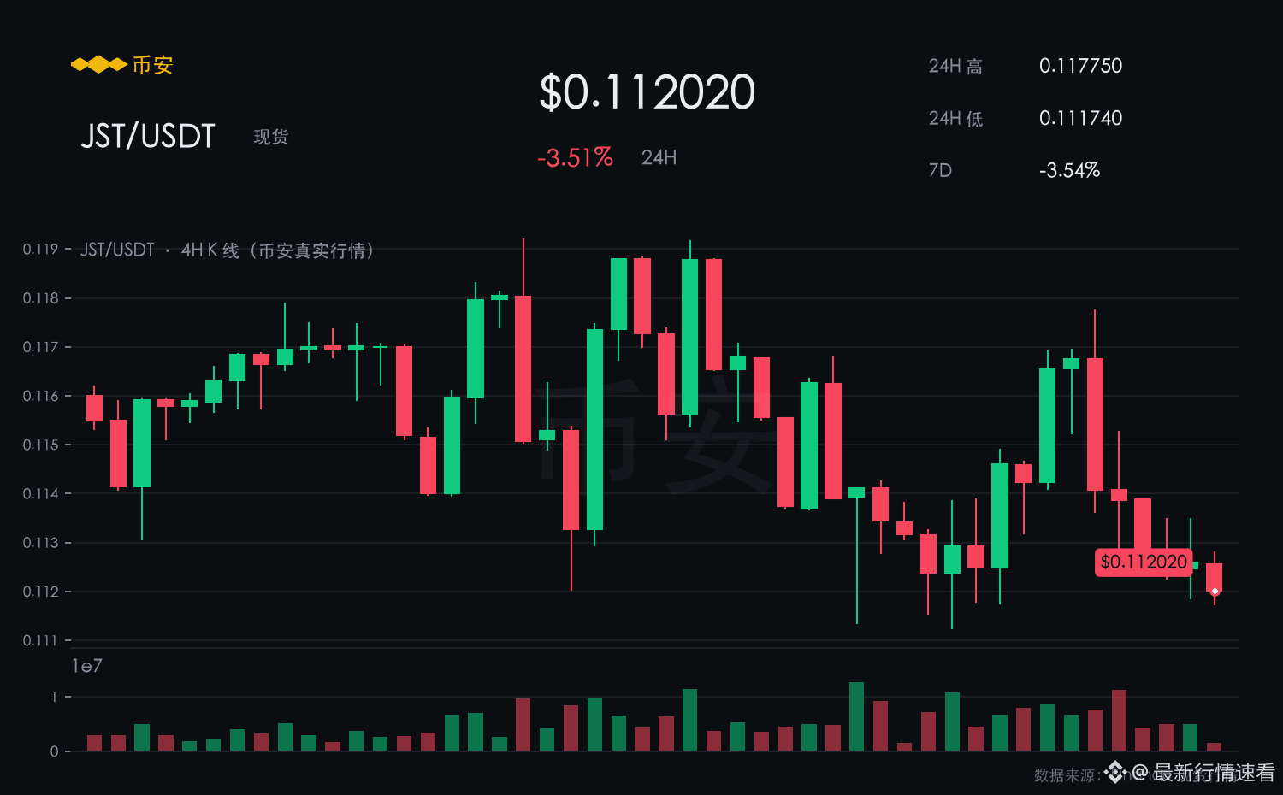This screenshot has height=795, width=1283.
Task: Click the Binance logo icon
Action: [99, 65]
